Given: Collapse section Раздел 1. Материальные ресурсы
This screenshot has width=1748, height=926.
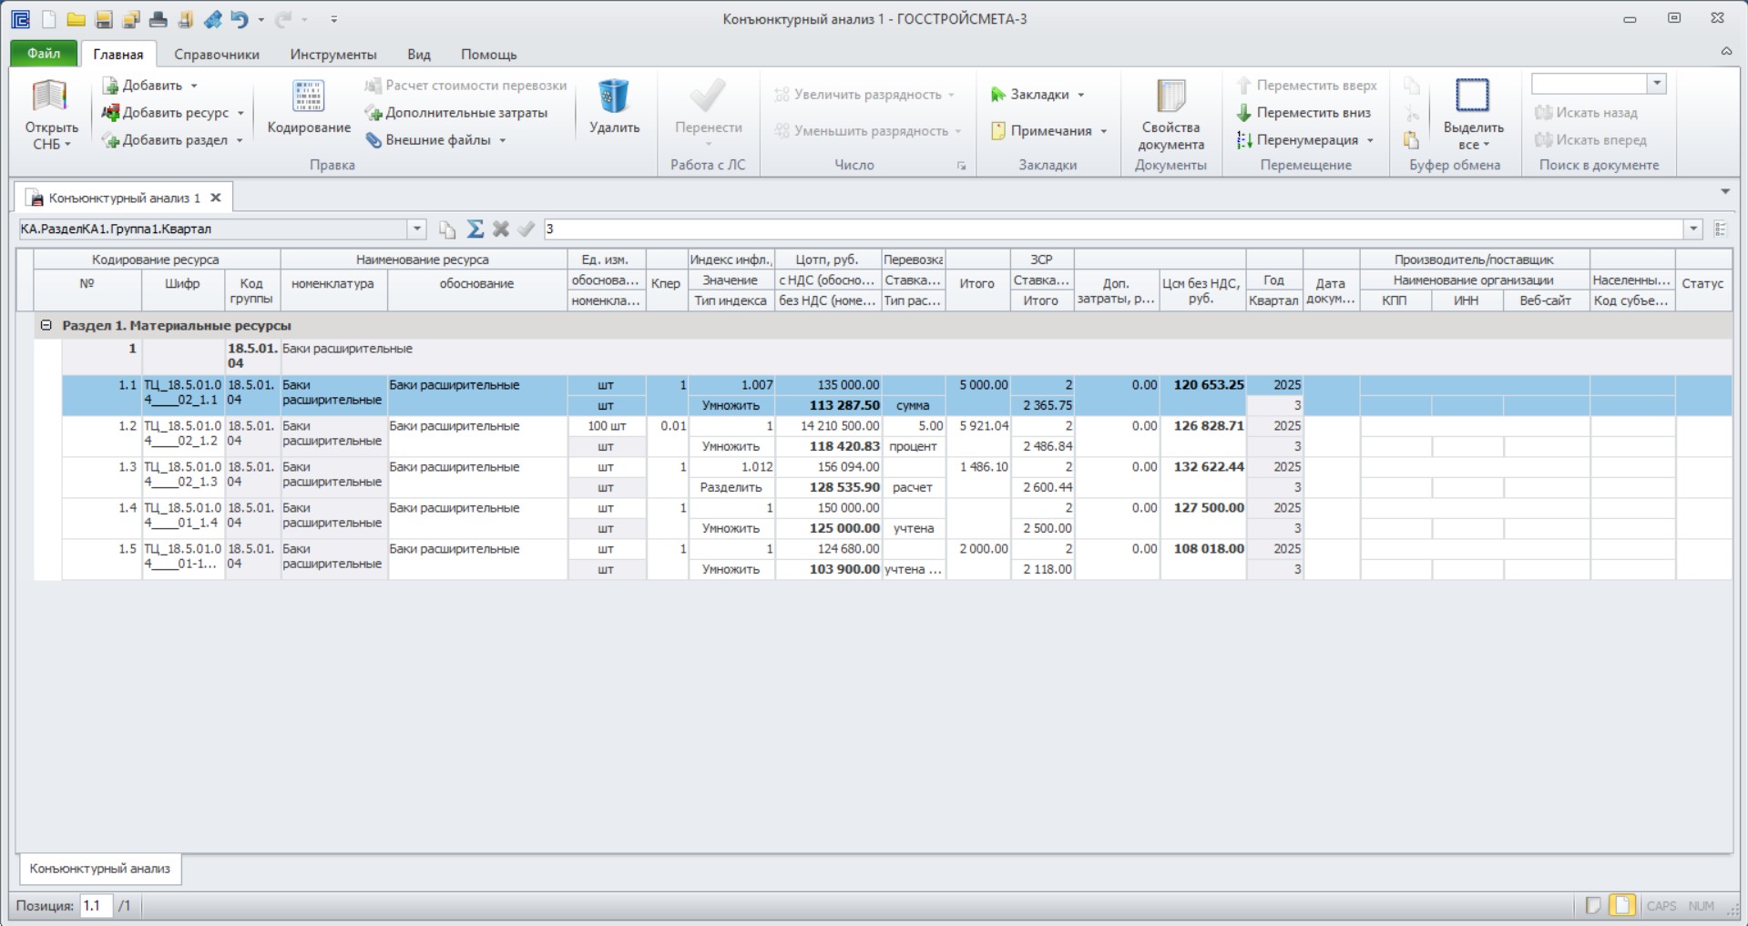Looking at the screenshot, I should tap(46, 325).
